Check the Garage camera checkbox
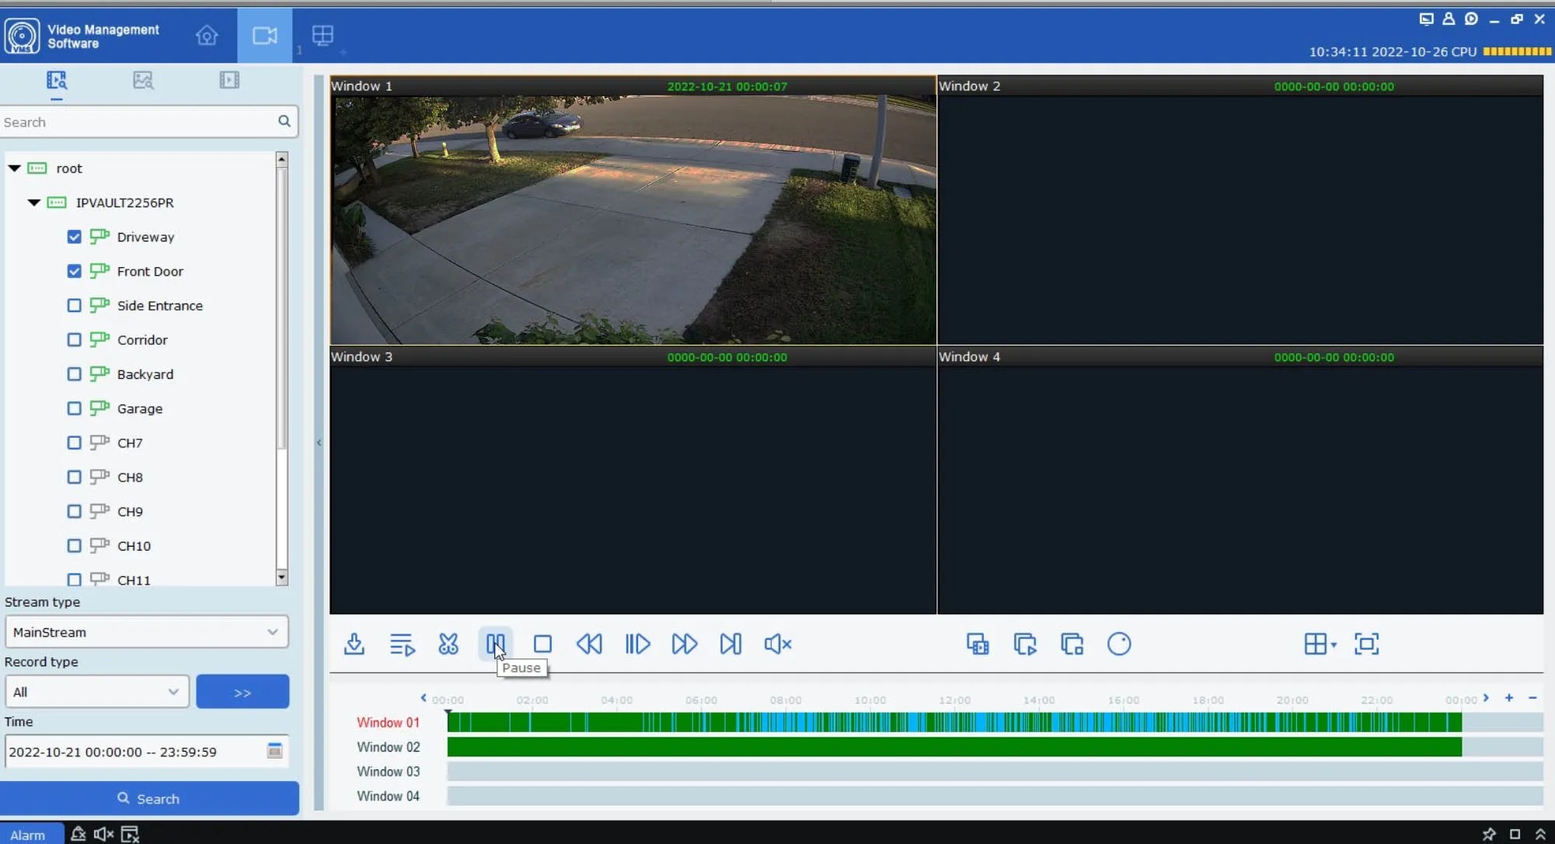 (74, 408)
